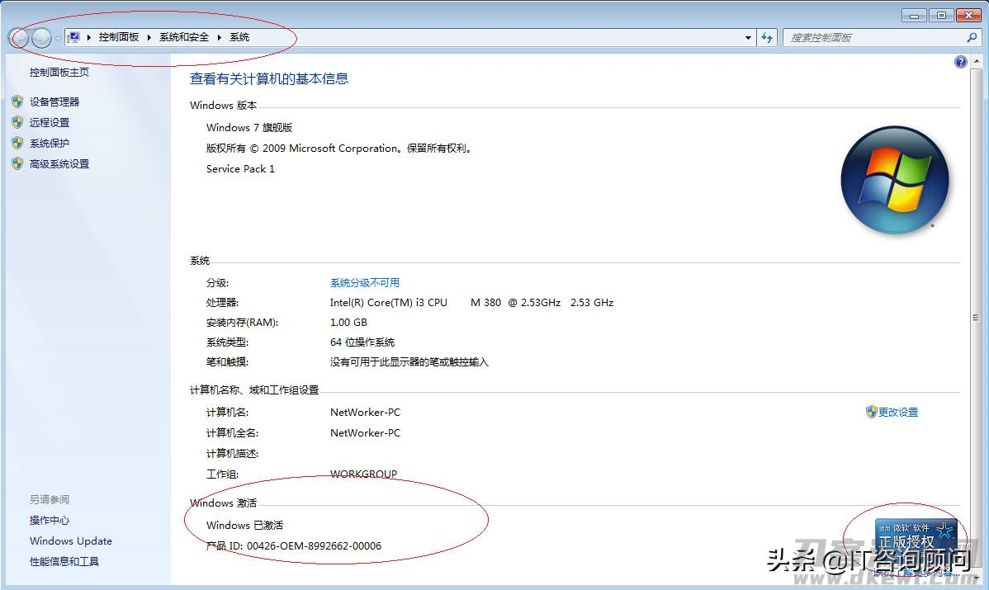Click the 搜索控制面板 search field
This screenshot has height=590, width=989.
tap(875, 38)
